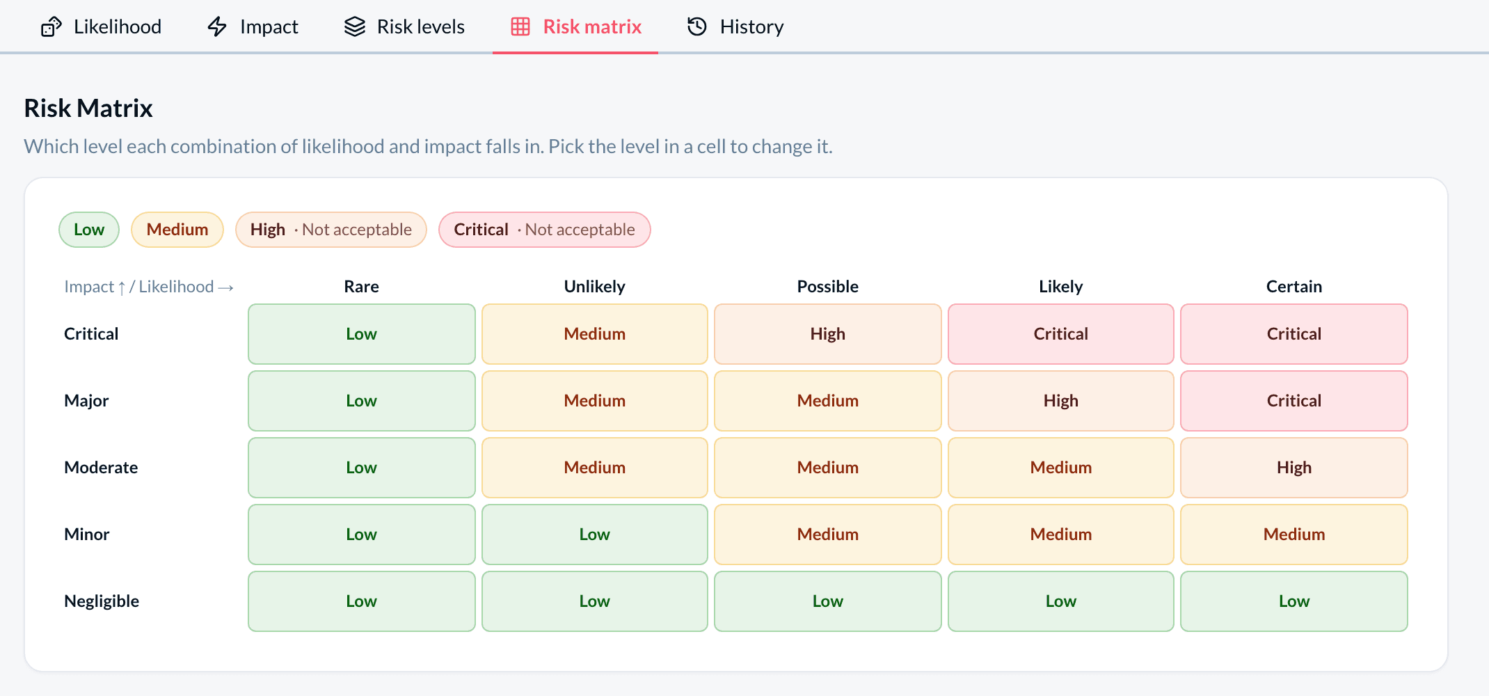This screenshot has height=696, width=1489.
Task: Click the Moderate row label
Action: coord(101,468)
